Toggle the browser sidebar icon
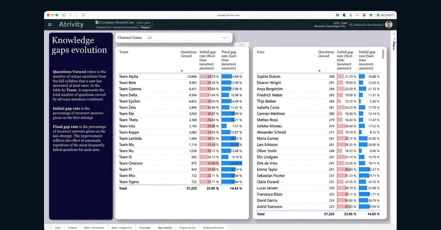Viewport: 441px width, 230px height. click(64, 15)
